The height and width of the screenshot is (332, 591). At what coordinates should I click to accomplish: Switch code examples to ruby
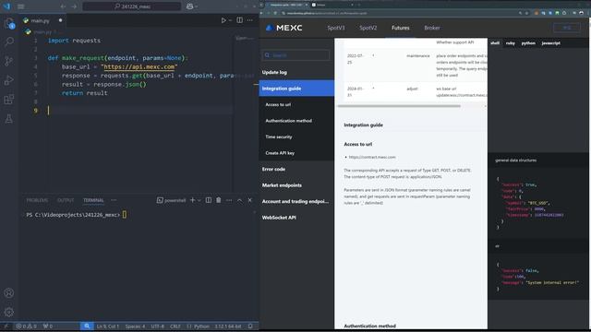[511, 43]
